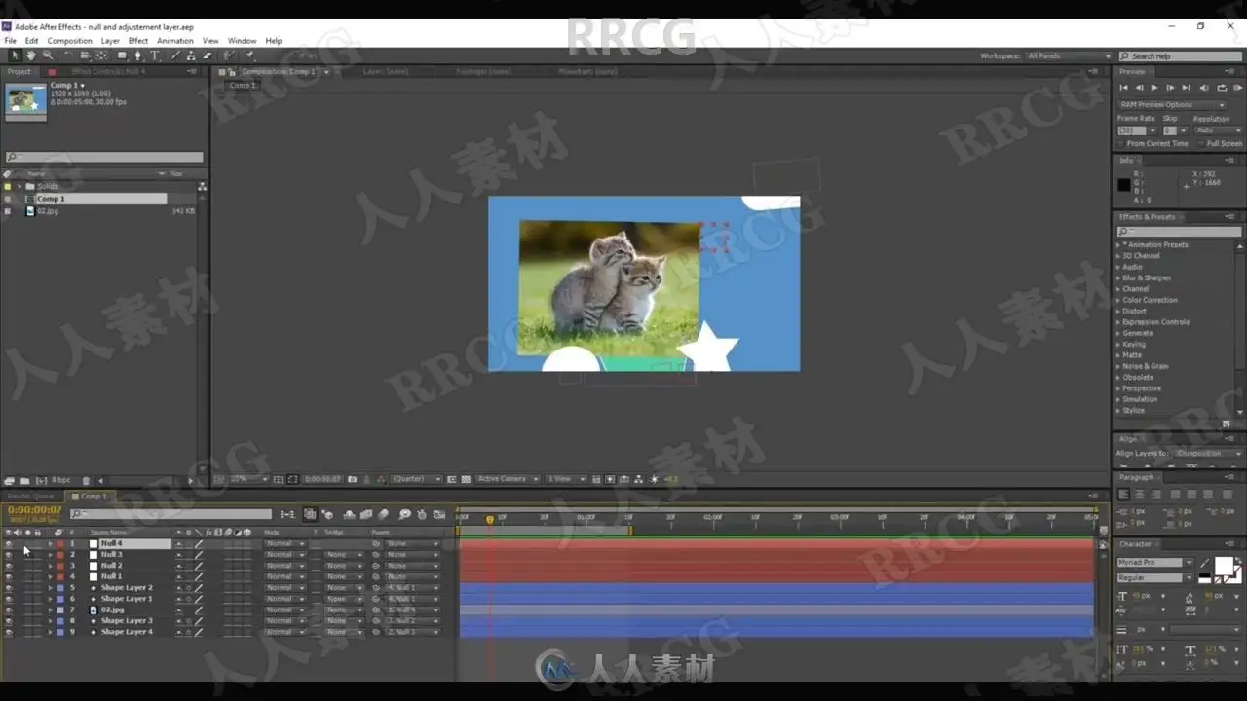The image size is (1247, 701).
Task: Select the Eraser tool
Action: coord(207,55)
